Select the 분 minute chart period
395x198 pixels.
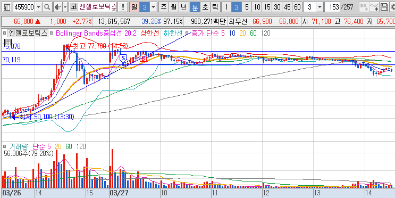[x=195, y=7]
